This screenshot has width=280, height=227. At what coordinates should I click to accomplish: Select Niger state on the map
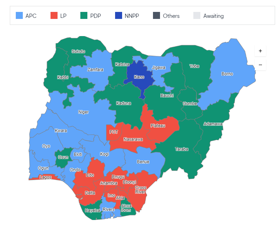pyautogui.click(x=84, y=112)
